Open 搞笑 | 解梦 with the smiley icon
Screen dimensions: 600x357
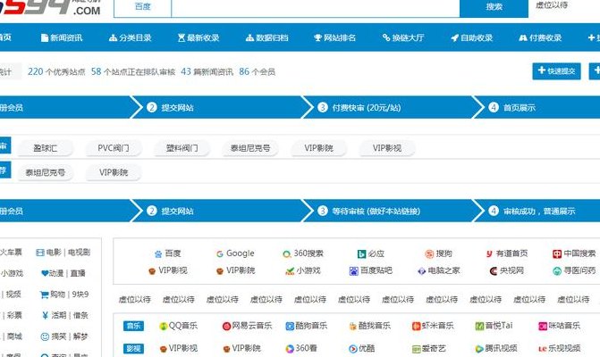pos(63,336)
